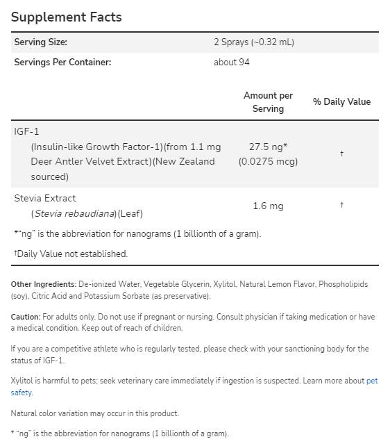Click the Other Ingredients bold label
The height and width of the screenshot is (446, 390).
click(44, 284)
